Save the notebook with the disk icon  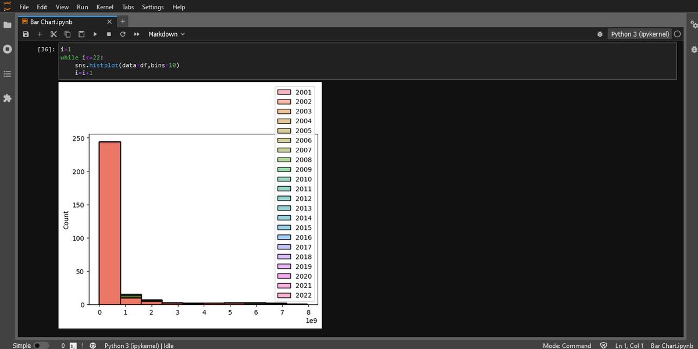point(26,34)
